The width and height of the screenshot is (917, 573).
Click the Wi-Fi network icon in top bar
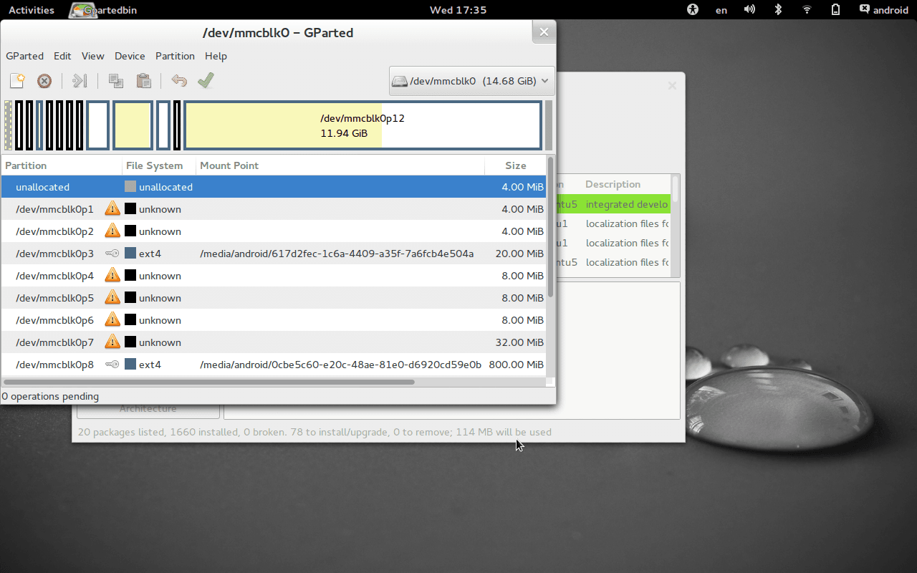tap(807, 10)
